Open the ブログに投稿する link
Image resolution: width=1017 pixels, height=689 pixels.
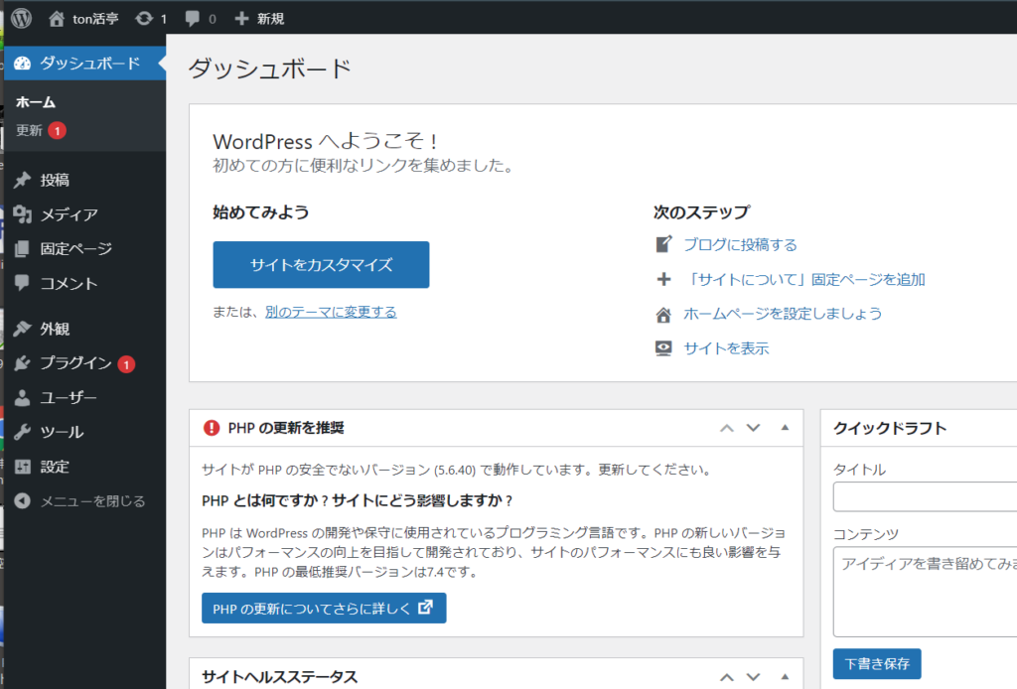point(740,244)
